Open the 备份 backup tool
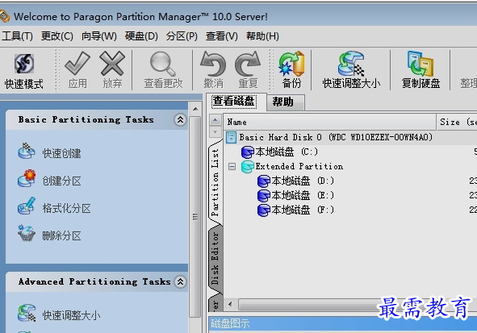 (291, 64)
